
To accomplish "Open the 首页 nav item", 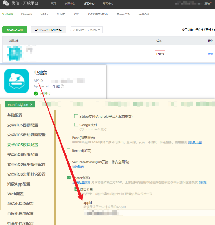I will (53, 3).
